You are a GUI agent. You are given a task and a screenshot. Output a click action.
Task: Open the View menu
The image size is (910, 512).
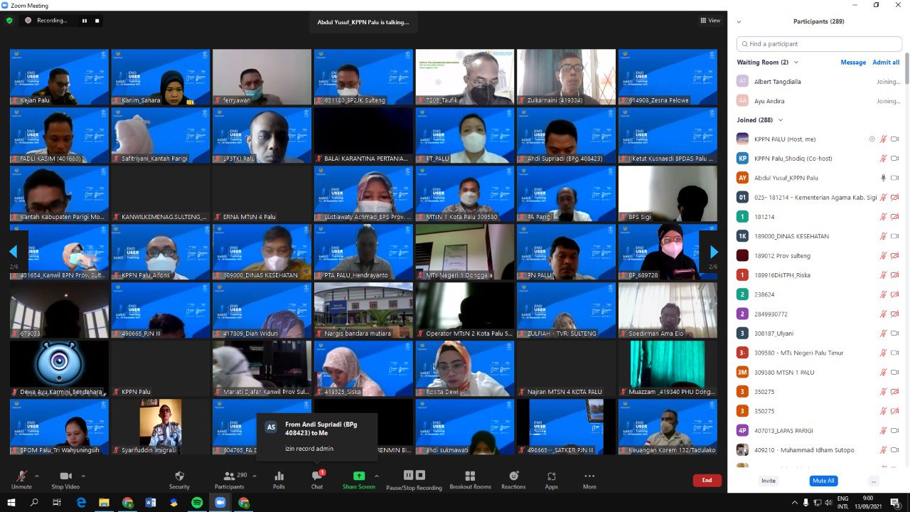click(x=710, y=21)
